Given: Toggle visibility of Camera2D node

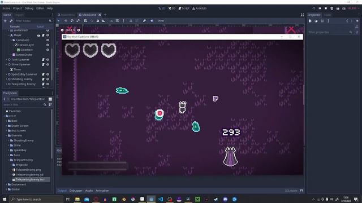Looking at the screenshot, I should click(48, 40).
